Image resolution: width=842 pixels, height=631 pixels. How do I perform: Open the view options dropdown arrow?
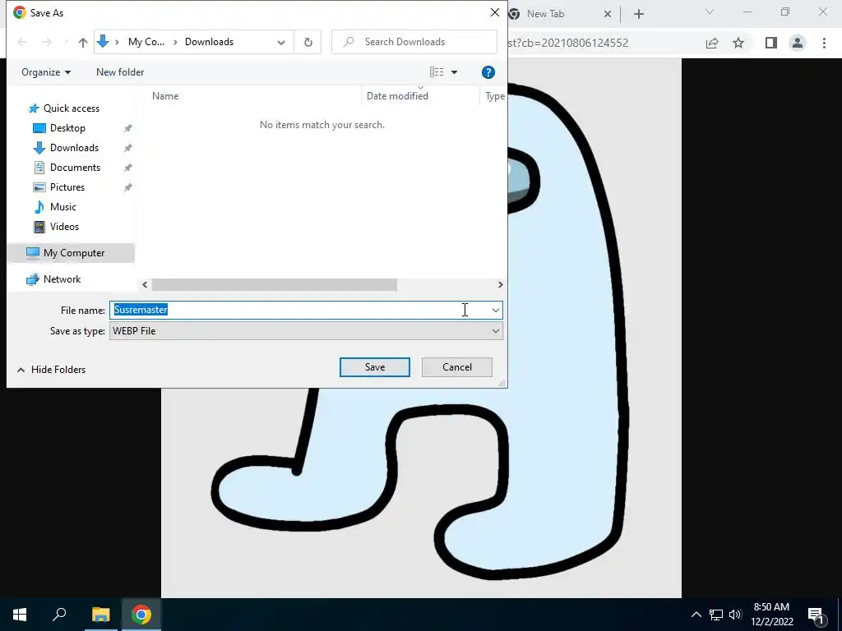pyautogui.click(x=454, y=72)
